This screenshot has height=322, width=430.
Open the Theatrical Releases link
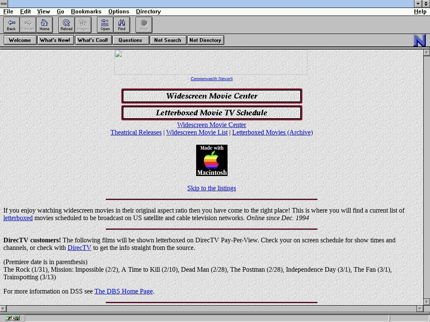tap(136, 132)
